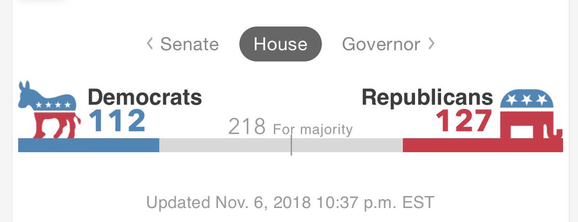The width and height of the screenshot is (578, 222).
Task: Open the Governor tab
Action: click(381, 44)
